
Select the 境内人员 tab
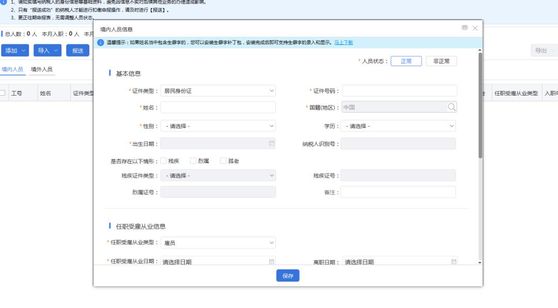click(12, 69)
